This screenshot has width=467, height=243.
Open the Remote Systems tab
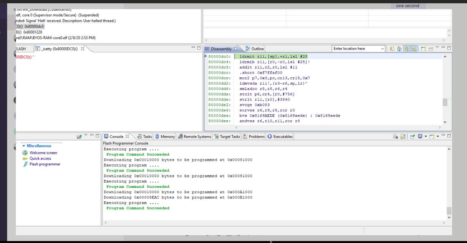tap(194, 137)
